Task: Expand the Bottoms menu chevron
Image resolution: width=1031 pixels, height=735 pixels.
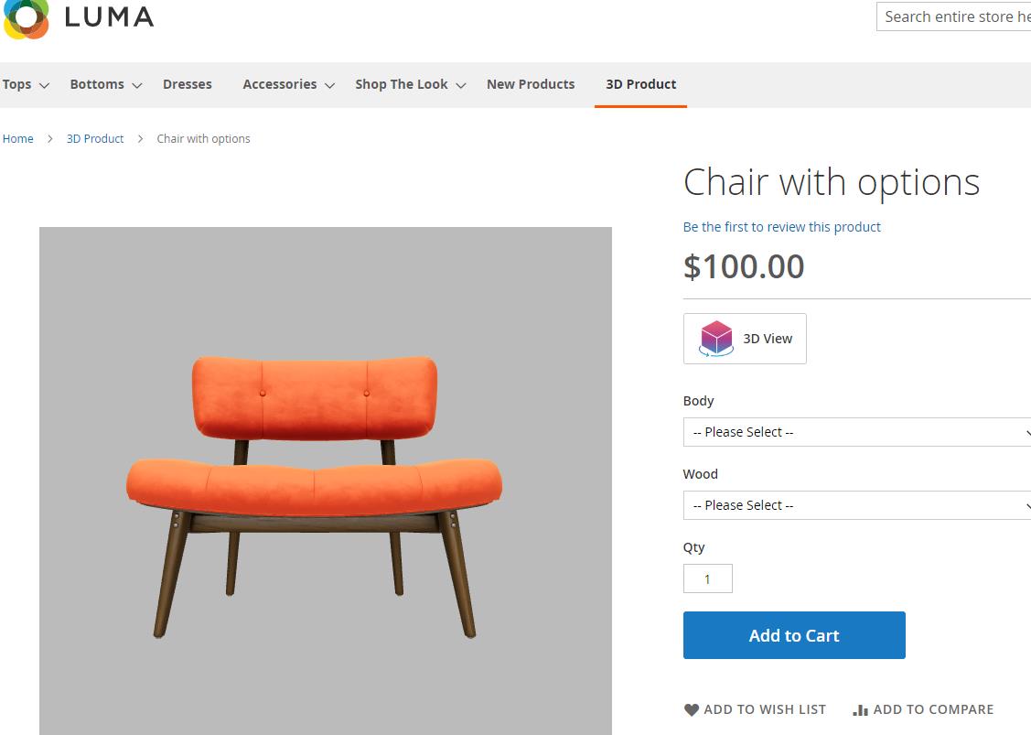Action: pyautogui.click(x=137, y=85)
